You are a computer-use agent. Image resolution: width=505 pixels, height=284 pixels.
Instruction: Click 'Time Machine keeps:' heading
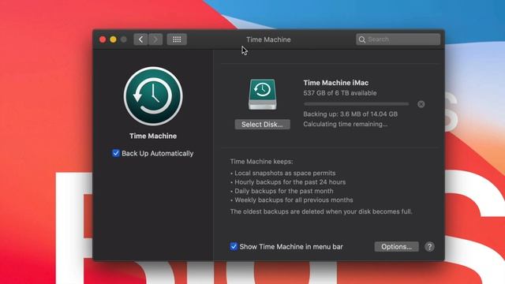point(261,162)
